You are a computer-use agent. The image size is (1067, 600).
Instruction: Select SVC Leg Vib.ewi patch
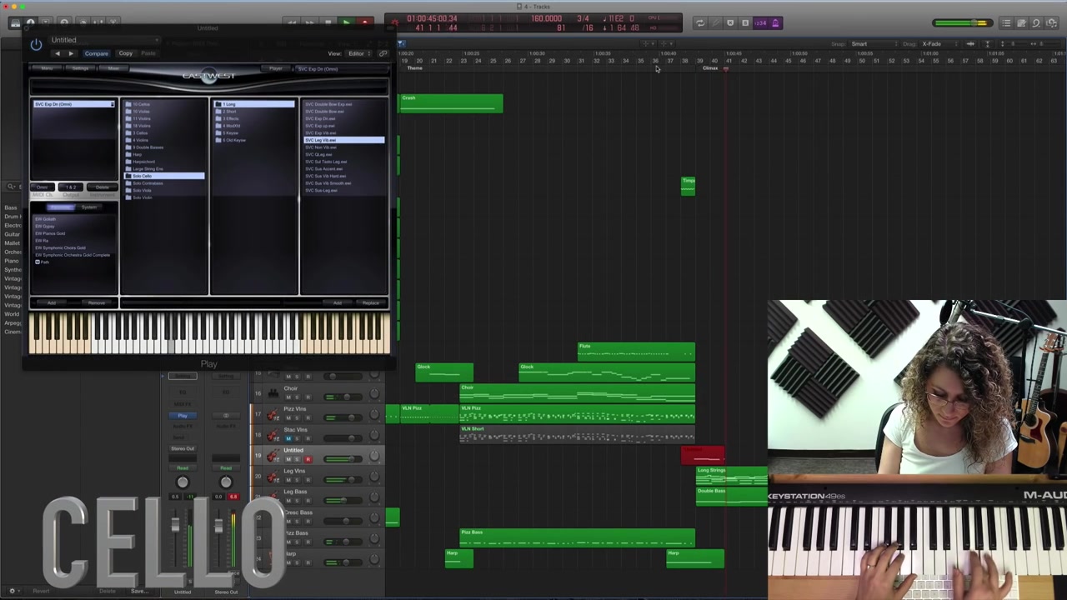343,140
